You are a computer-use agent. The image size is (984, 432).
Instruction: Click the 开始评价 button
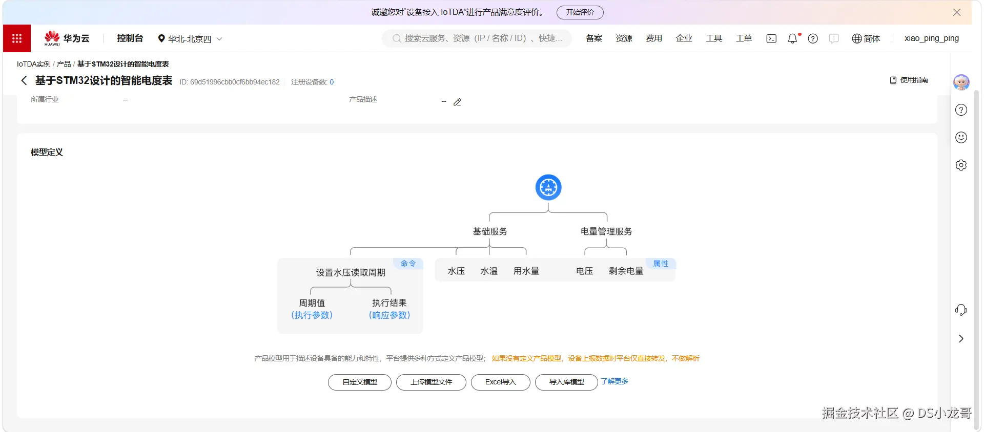[x=580, y=12]
